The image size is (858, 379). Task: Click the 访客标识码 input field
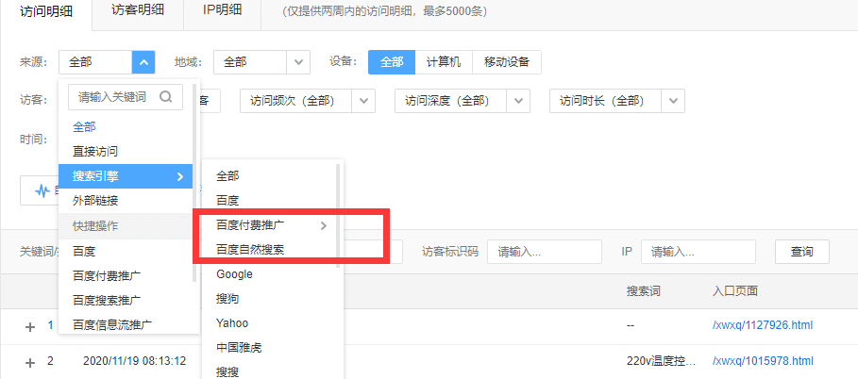(x=545, y=252)
